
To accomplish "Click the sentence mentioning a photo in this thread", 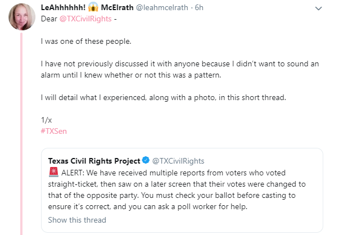I will tap(164, 97).
